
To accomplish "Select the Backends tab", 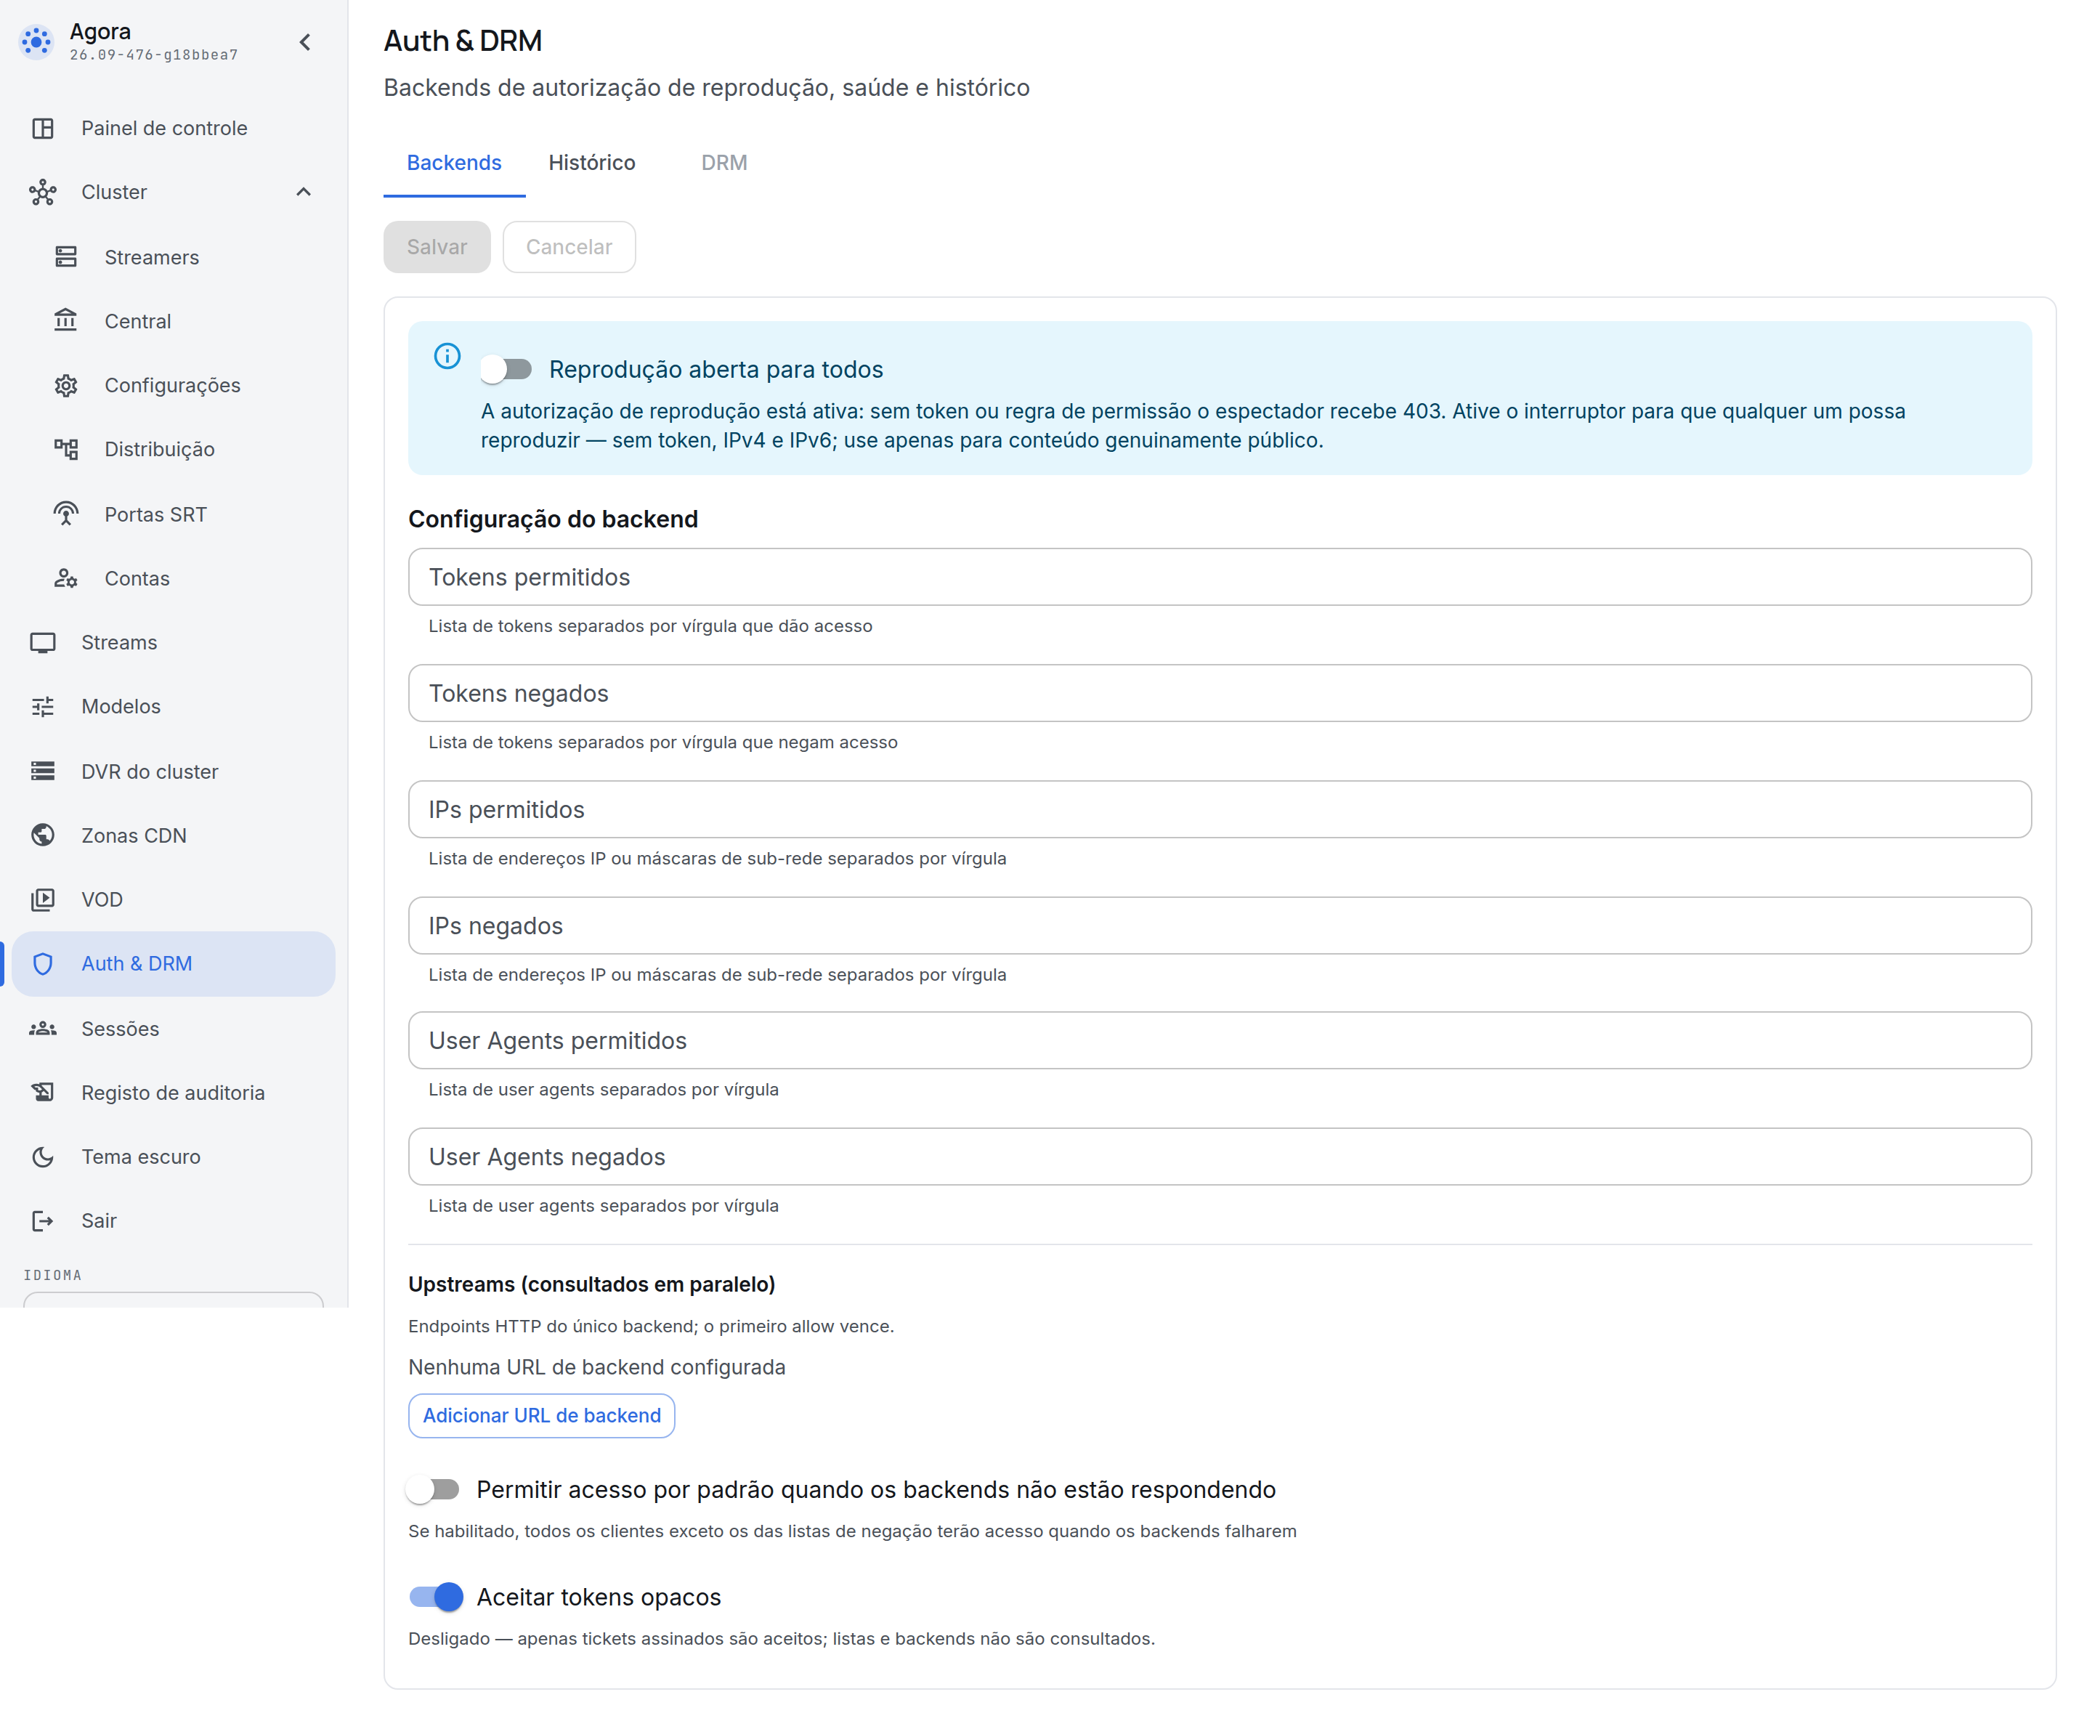I will pyautogui.click(x=454, y=163).
